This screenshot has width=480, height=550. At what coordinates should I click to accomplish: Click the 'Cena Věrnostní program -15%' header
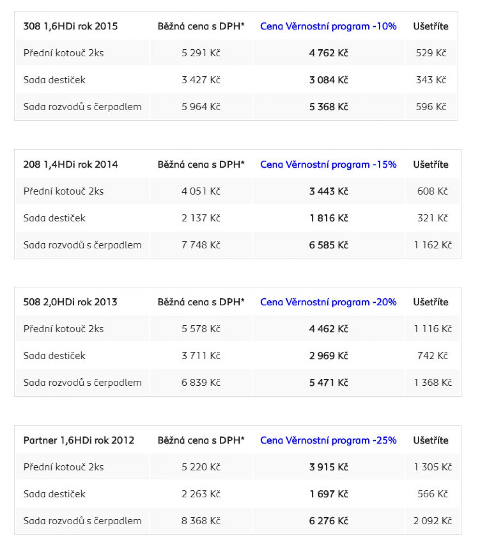click(x=328, y=165)
